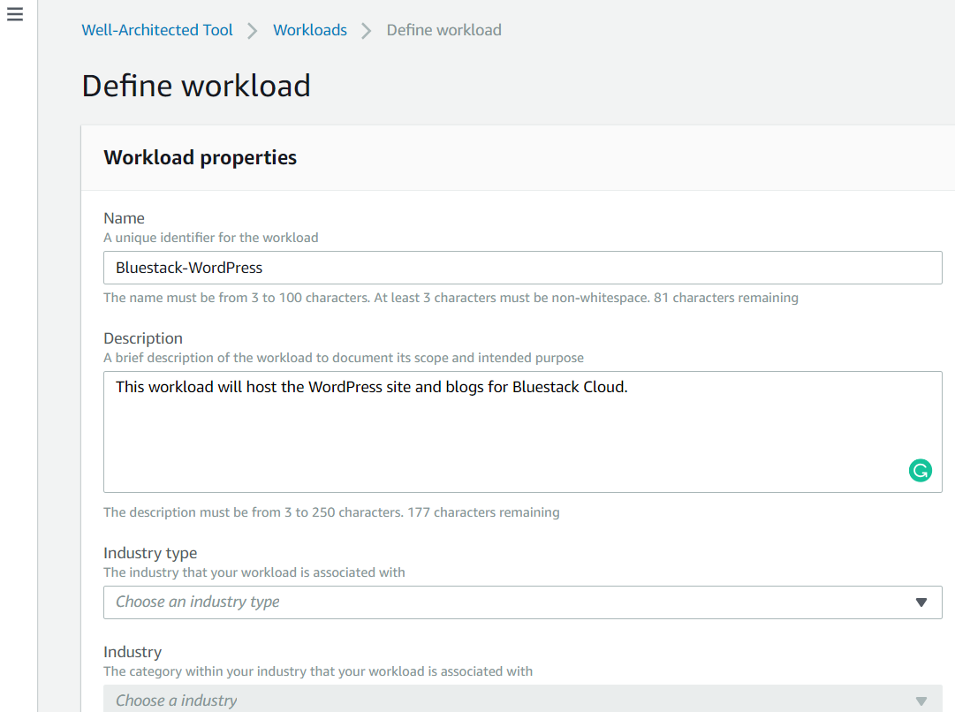Click the Industry type dropdown arrow

click(x=921, y=602)
